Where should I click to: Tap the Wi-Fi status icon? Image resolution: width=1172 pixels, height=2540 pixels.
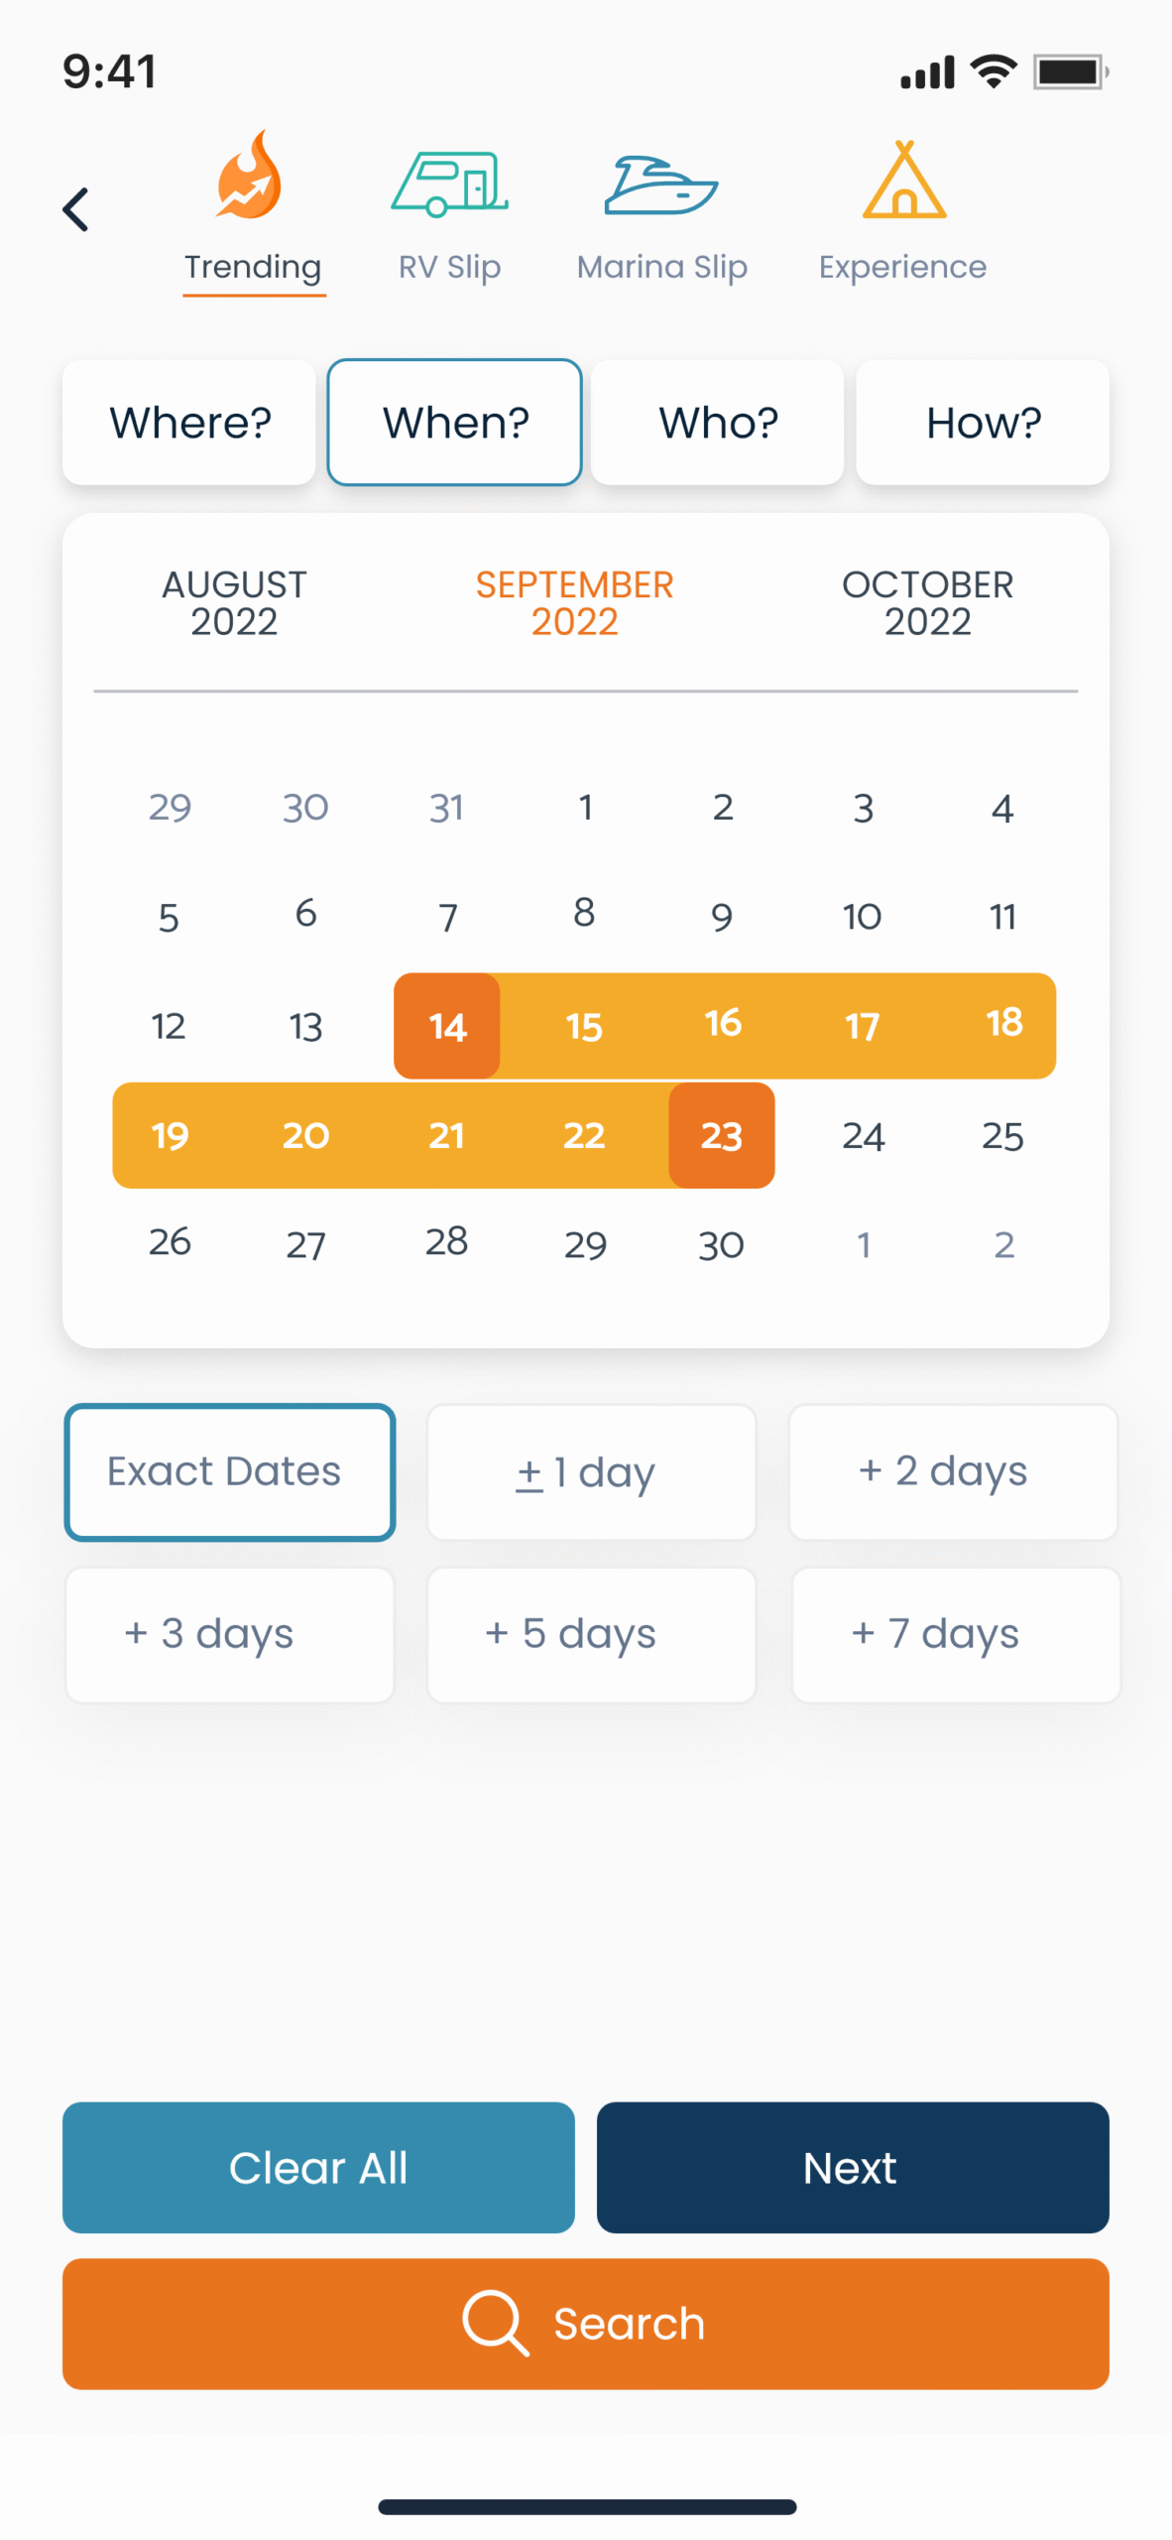click(x=993, y=71)
